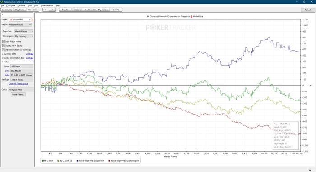
Task: Switch to the Graphs tab
Action: pyautogui.click(x=116, y=10)
